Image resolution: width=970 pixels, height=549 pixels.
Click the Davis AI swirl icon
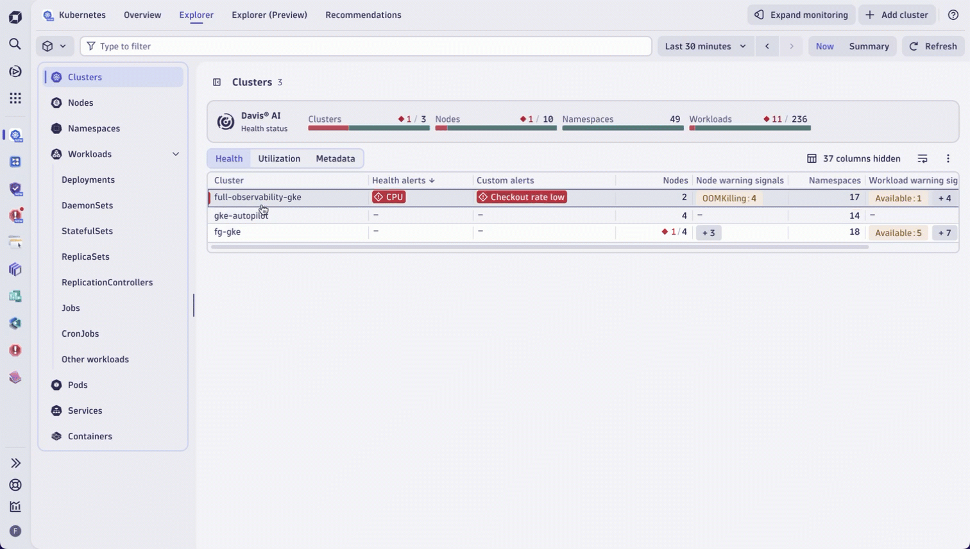225,121
